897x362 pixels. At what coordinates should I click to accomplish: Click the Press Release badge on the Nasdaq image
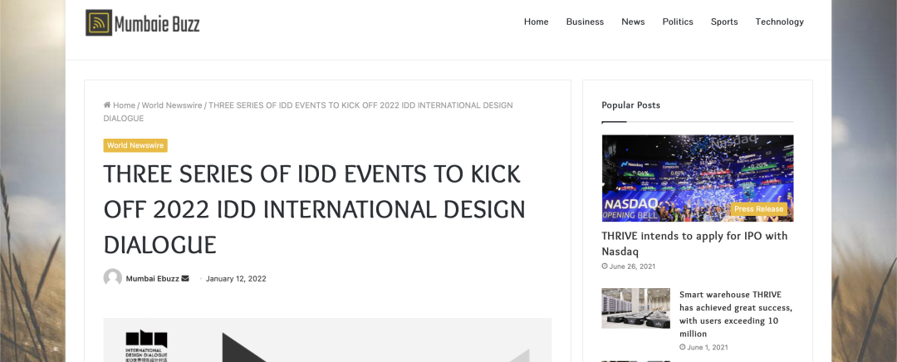tap(758, 208)
